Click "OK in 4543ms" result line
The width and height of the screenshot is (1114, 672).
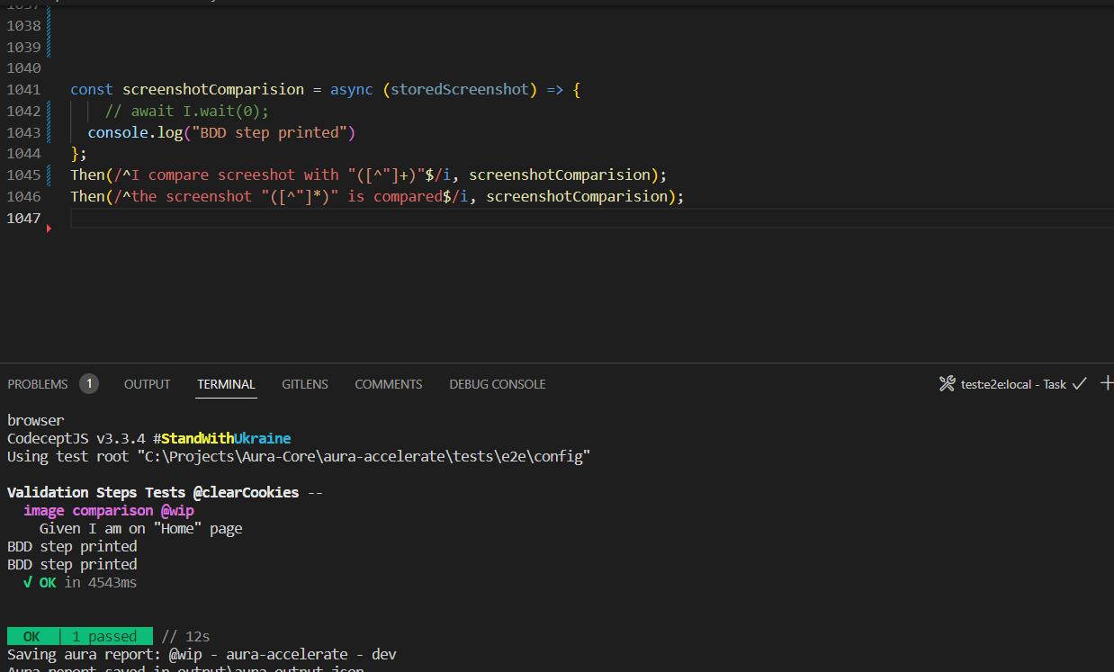coord(80,582)
